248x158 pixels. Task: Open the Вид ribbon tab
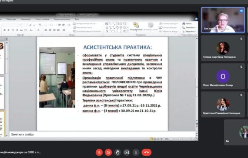pos(77,19)
